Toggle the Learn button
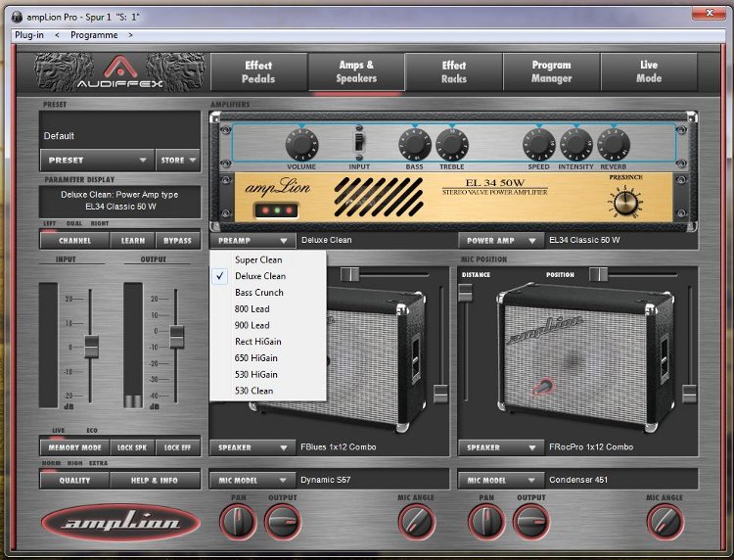 click(133, 241)
